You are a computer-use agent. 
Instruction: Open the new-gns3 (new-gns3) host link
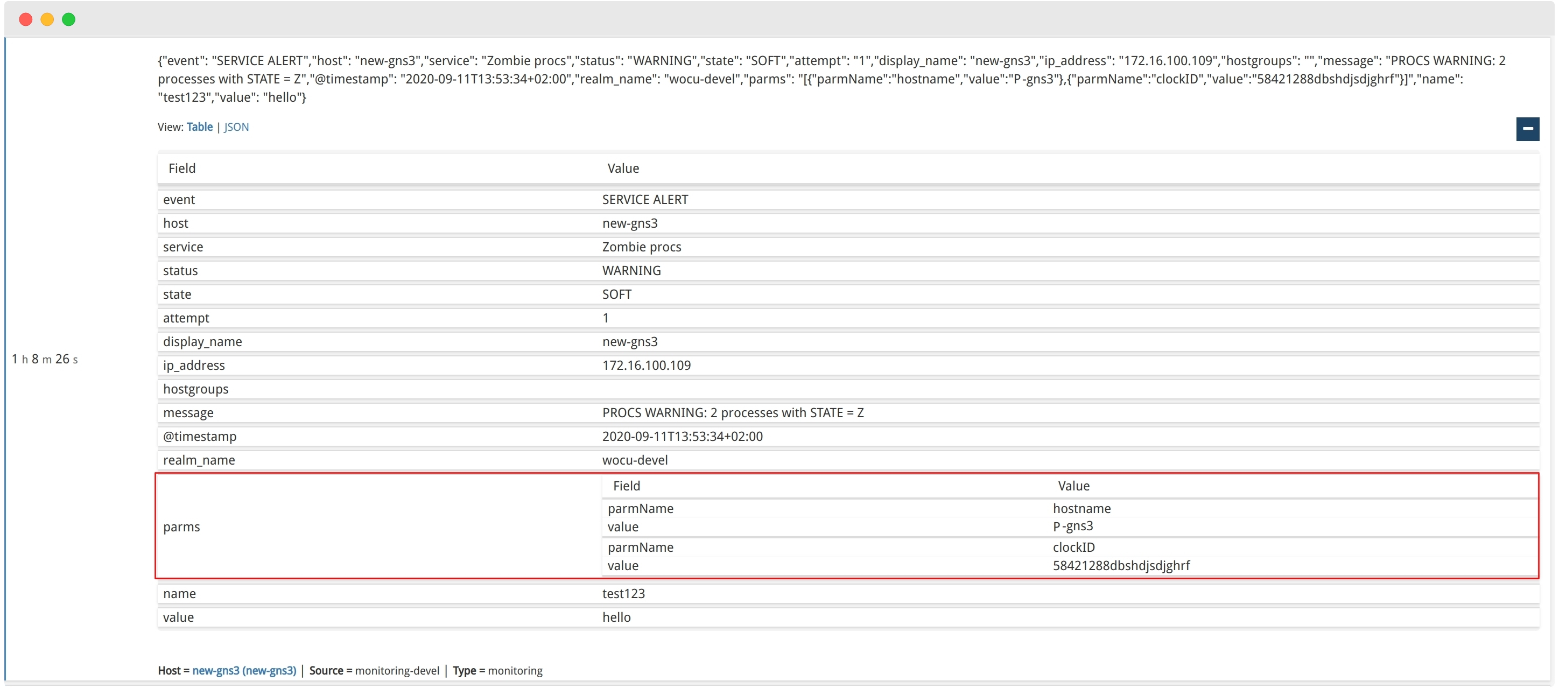tap(244, 670)
